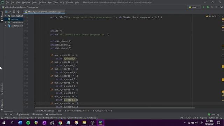
Task: Select main.py in the project tree
Action: (x=14, y=19)
